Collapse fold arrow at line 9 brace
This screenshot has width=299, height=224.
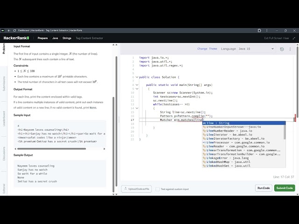tap(137, 89)
